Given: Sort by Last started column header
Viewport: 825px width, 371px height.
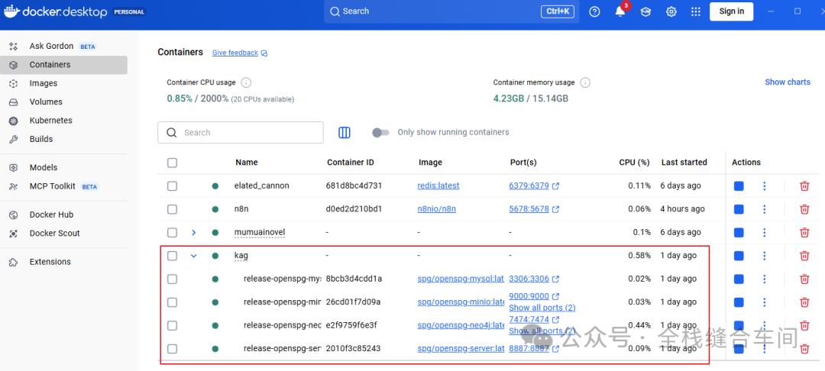Looking at the screenshot, I should tap(684, 163).
